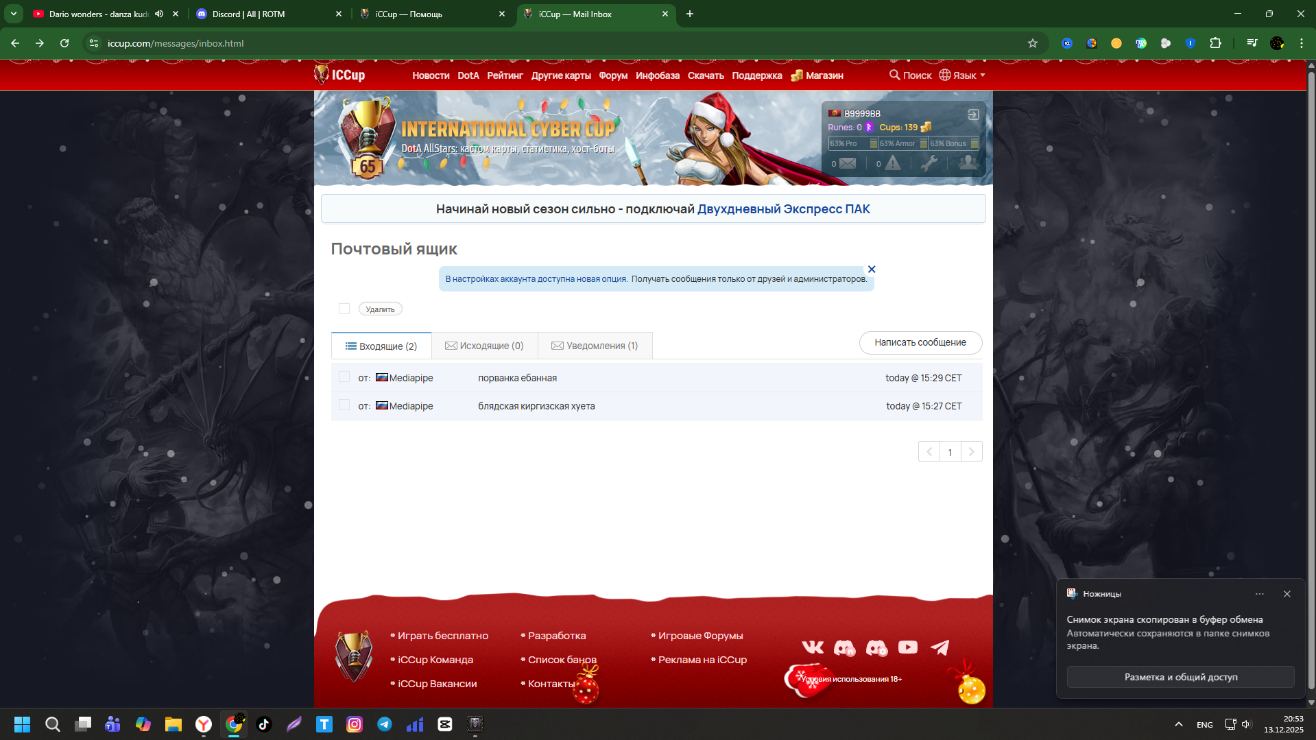
Task: Open the Telegram icon in footer
Action: tap(940, 647)
